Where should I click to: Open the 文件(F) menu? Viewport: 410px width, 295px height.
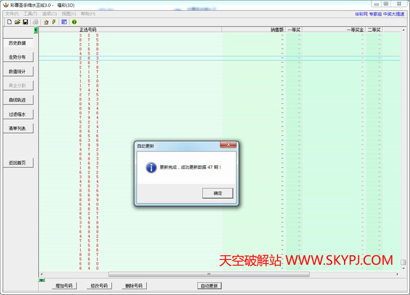click(12, 14)
